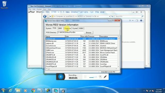165x93 pixels.
Task: Pause the screen recording
Action: pos(61,77)
